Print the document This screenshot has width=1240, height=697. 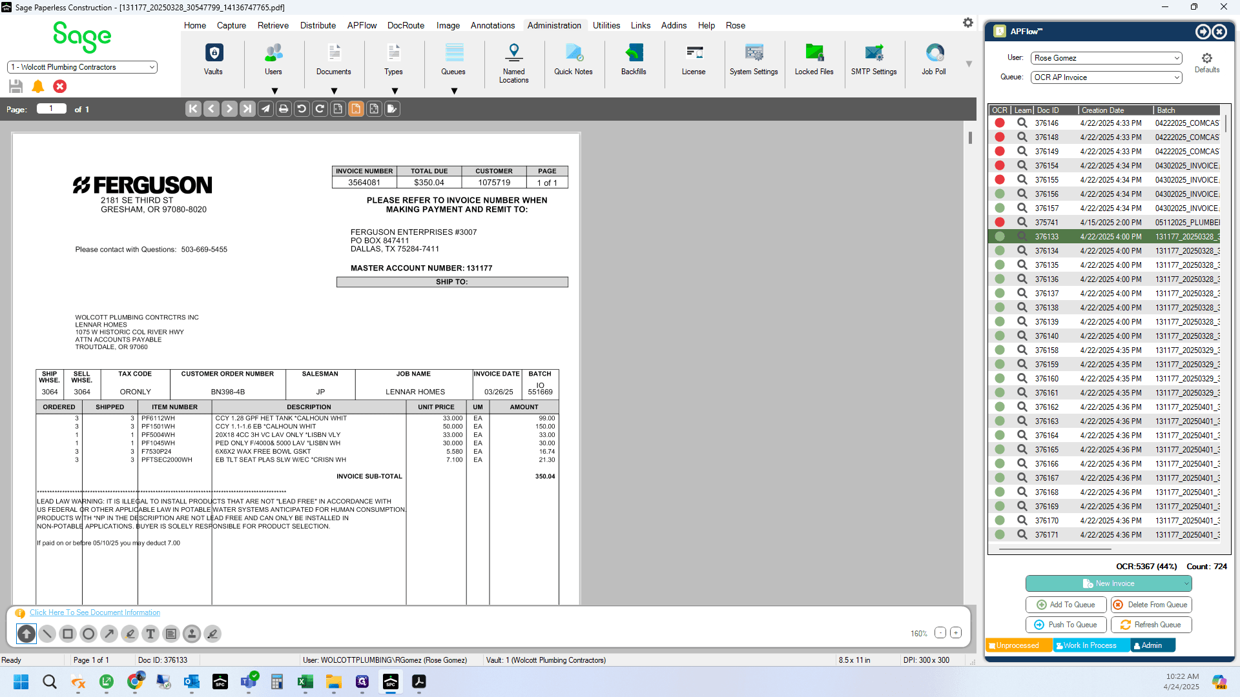[284, 109]
